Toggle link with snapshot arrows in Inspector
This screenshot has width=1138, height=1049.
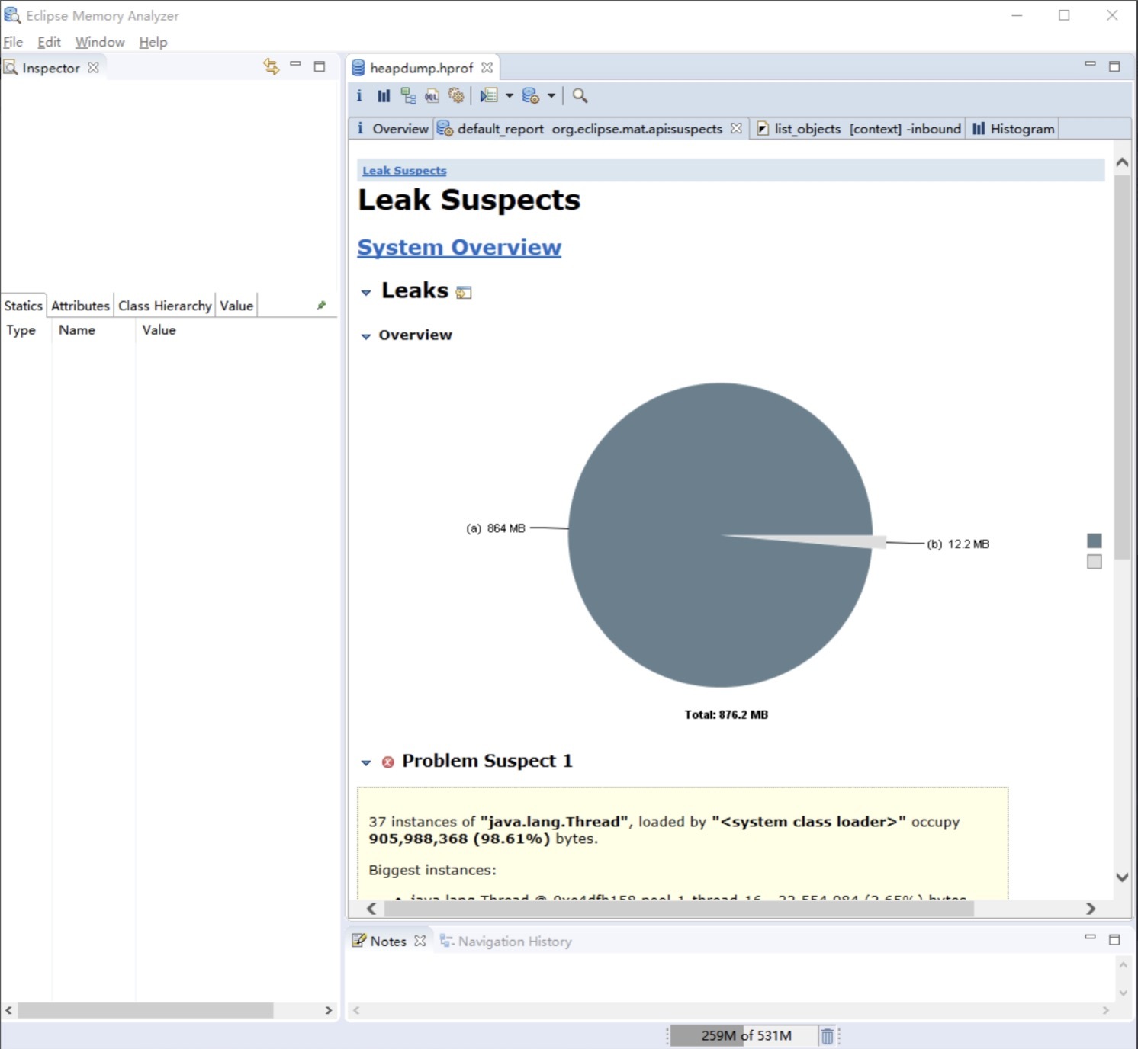click(x=271, y=67)
